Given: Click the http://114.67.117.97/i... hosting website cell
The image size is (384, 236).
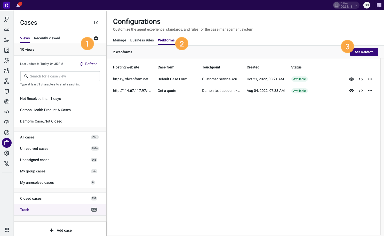Looking at the screenshot, I should click(132, 91).
